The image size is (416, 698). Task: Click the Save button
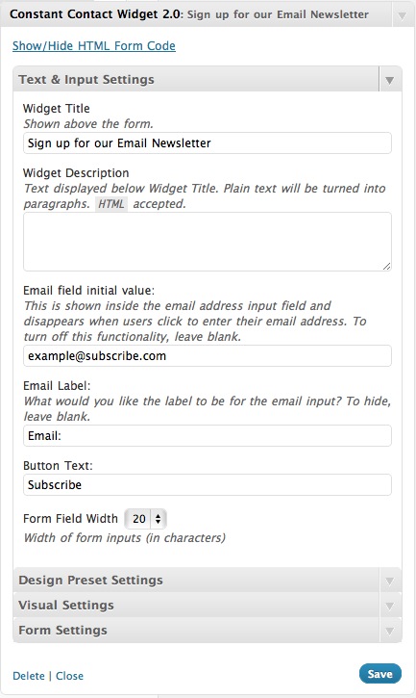tap(380, 674)
